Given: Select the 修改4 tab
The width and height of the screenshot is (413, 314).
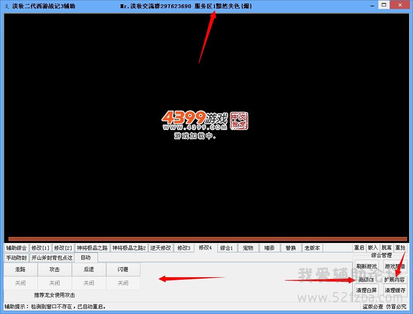Looking at the screenshot, I should [205, 248].
